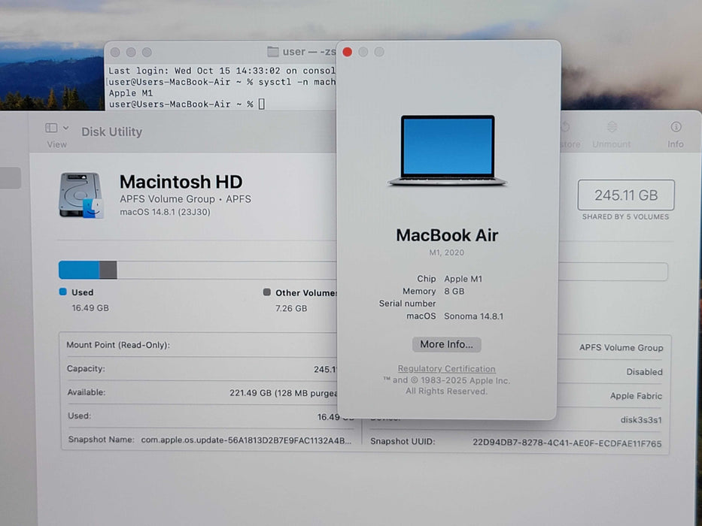Click the folder icon in Terminal title bar
The height and width of the screenshot is (526, 702).
click(273, 52)
